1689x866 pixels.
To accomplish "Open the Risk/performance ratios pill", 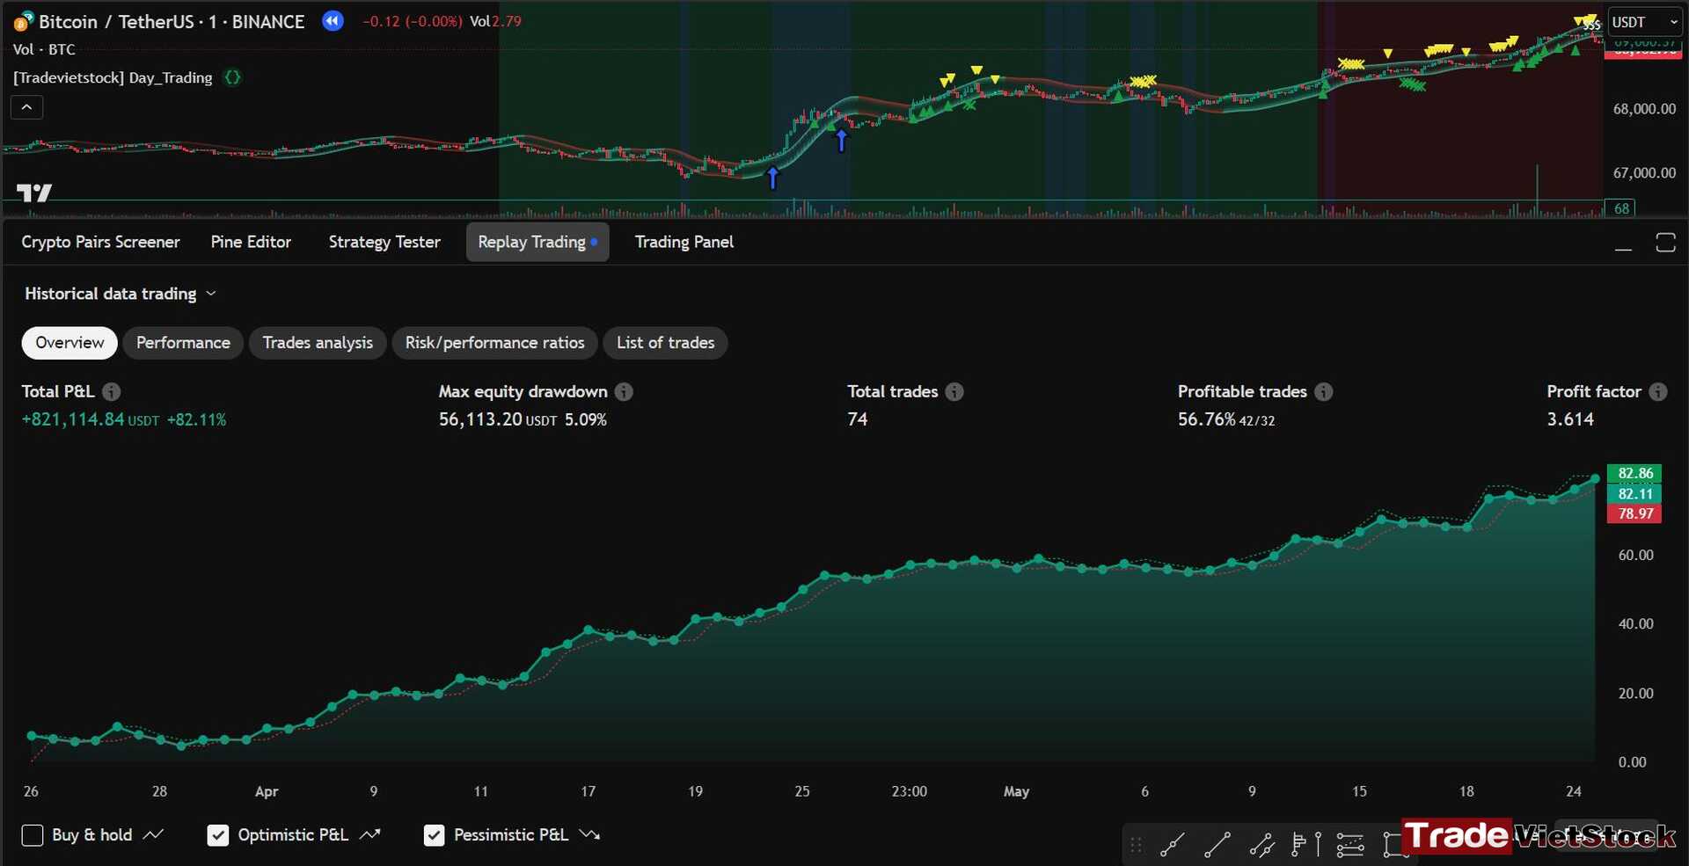I will 494,343.
